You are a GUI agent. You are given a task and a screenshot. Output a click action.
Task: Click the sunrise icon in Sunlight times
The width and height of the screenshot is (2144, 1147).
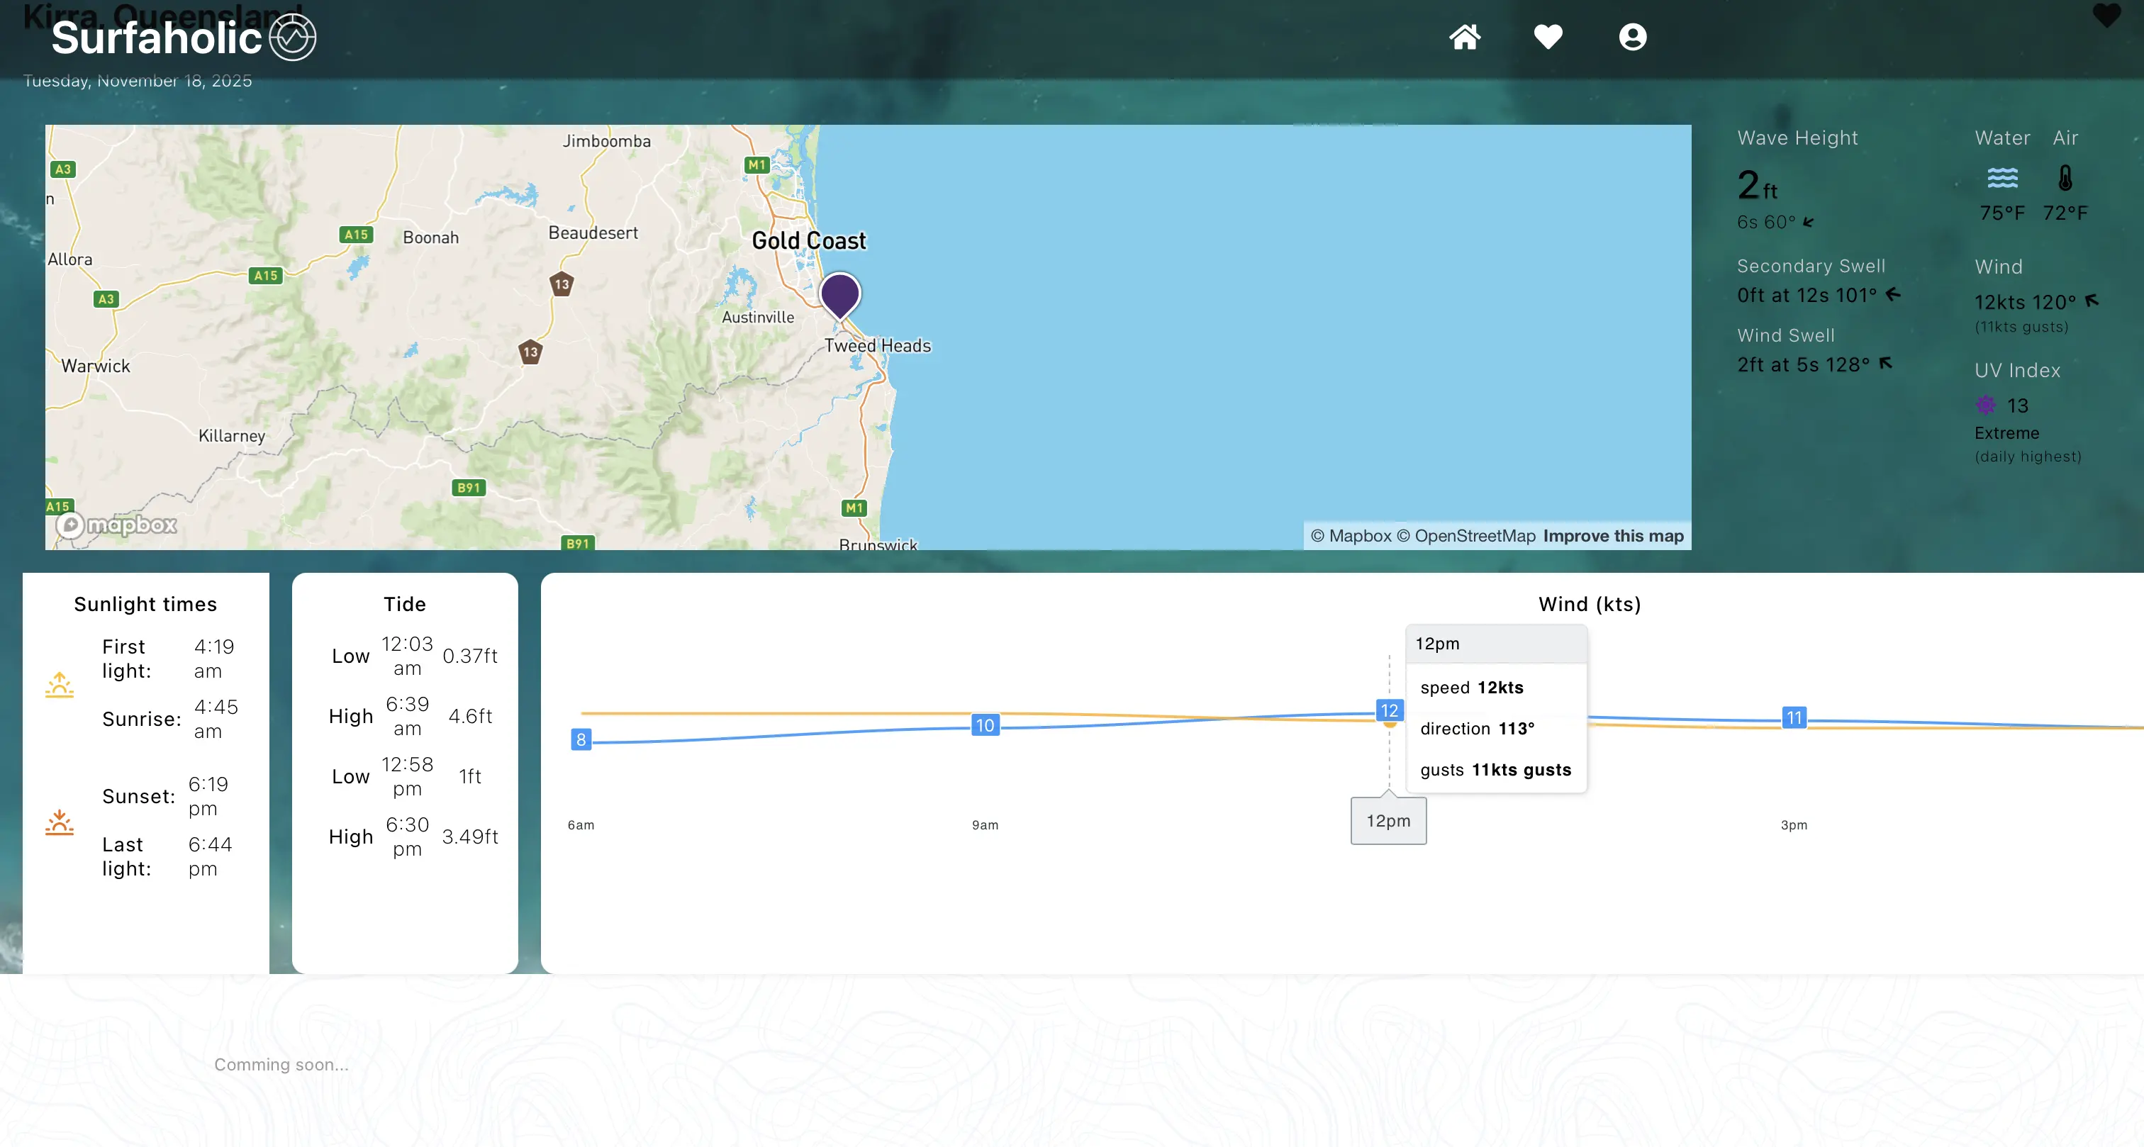pos(59,685)
